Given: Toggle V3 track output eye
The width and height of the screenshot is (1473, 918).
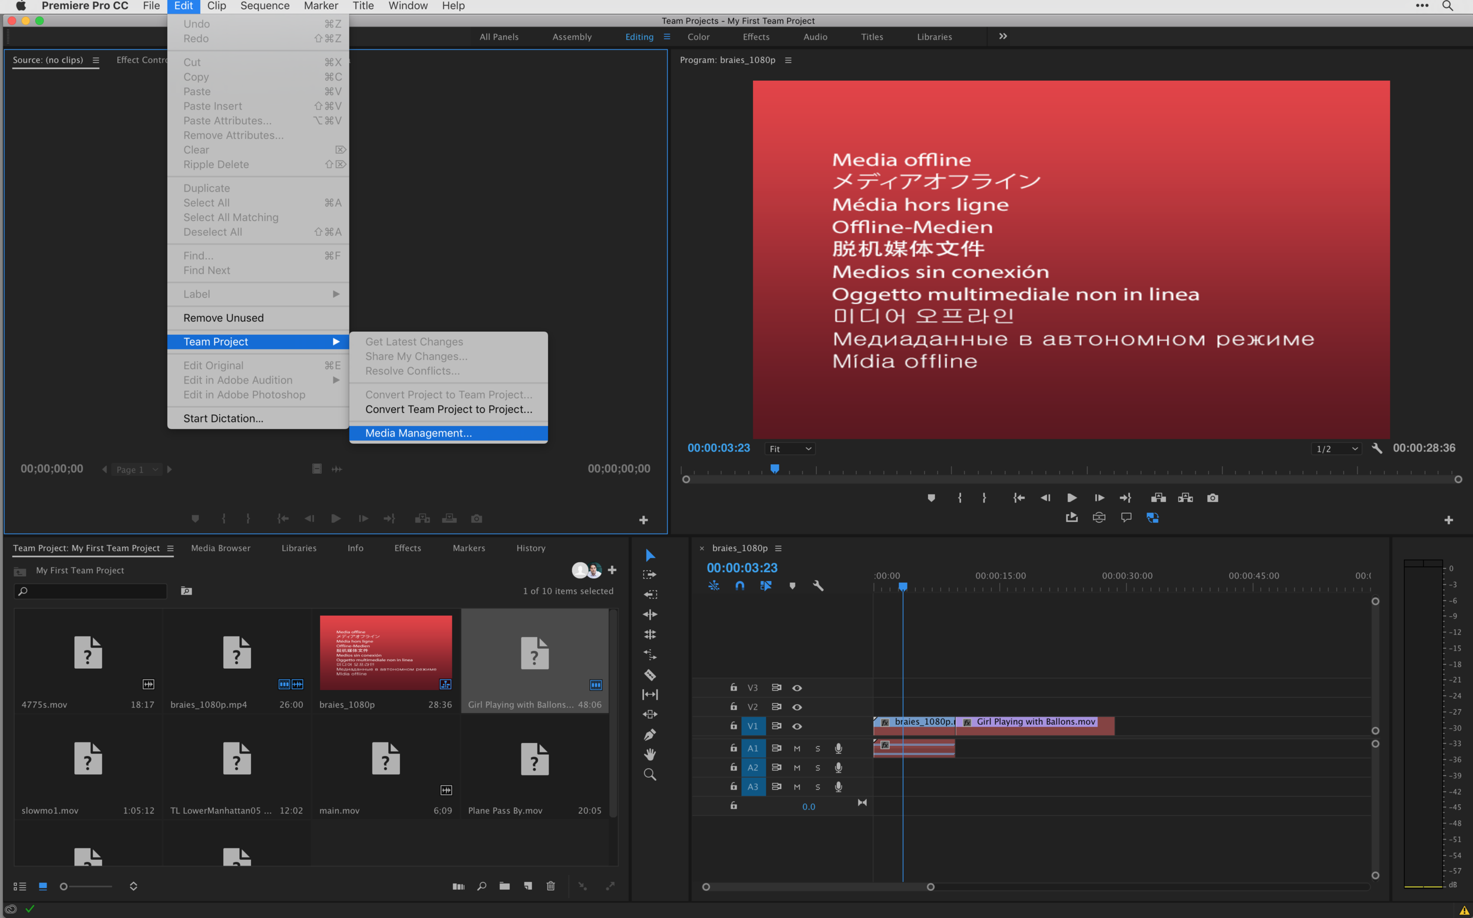Looking at the screenshot, I should 797,688.
